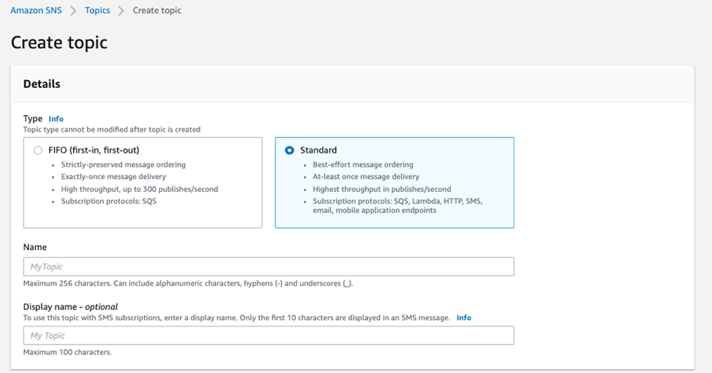
Task: Click the Display name input field
Action: [269, 335]
